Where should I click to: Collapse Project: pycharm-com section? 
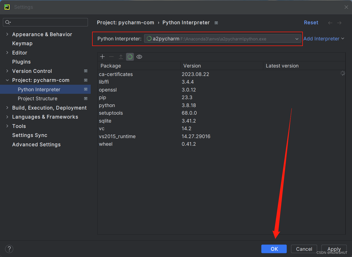click(7, 80)
